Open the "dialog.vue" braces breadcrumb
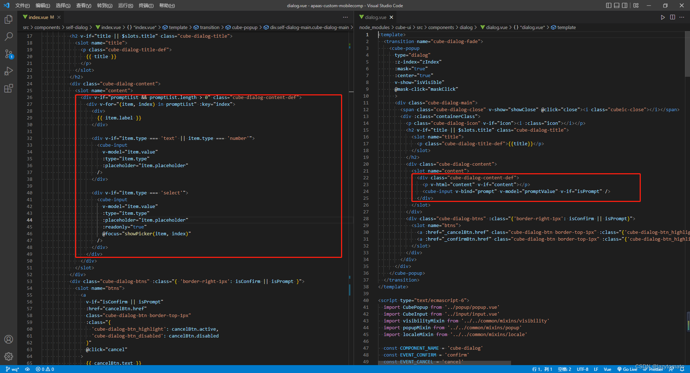This screenshot has height=373, width=690. 529,27
